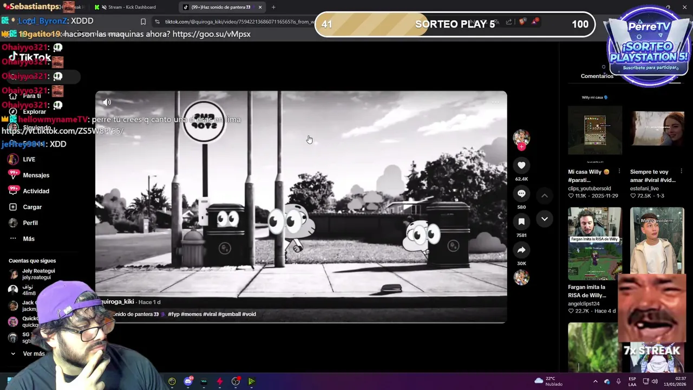
Task: Open Discord from the taskbar
Action: click(188, 381)
